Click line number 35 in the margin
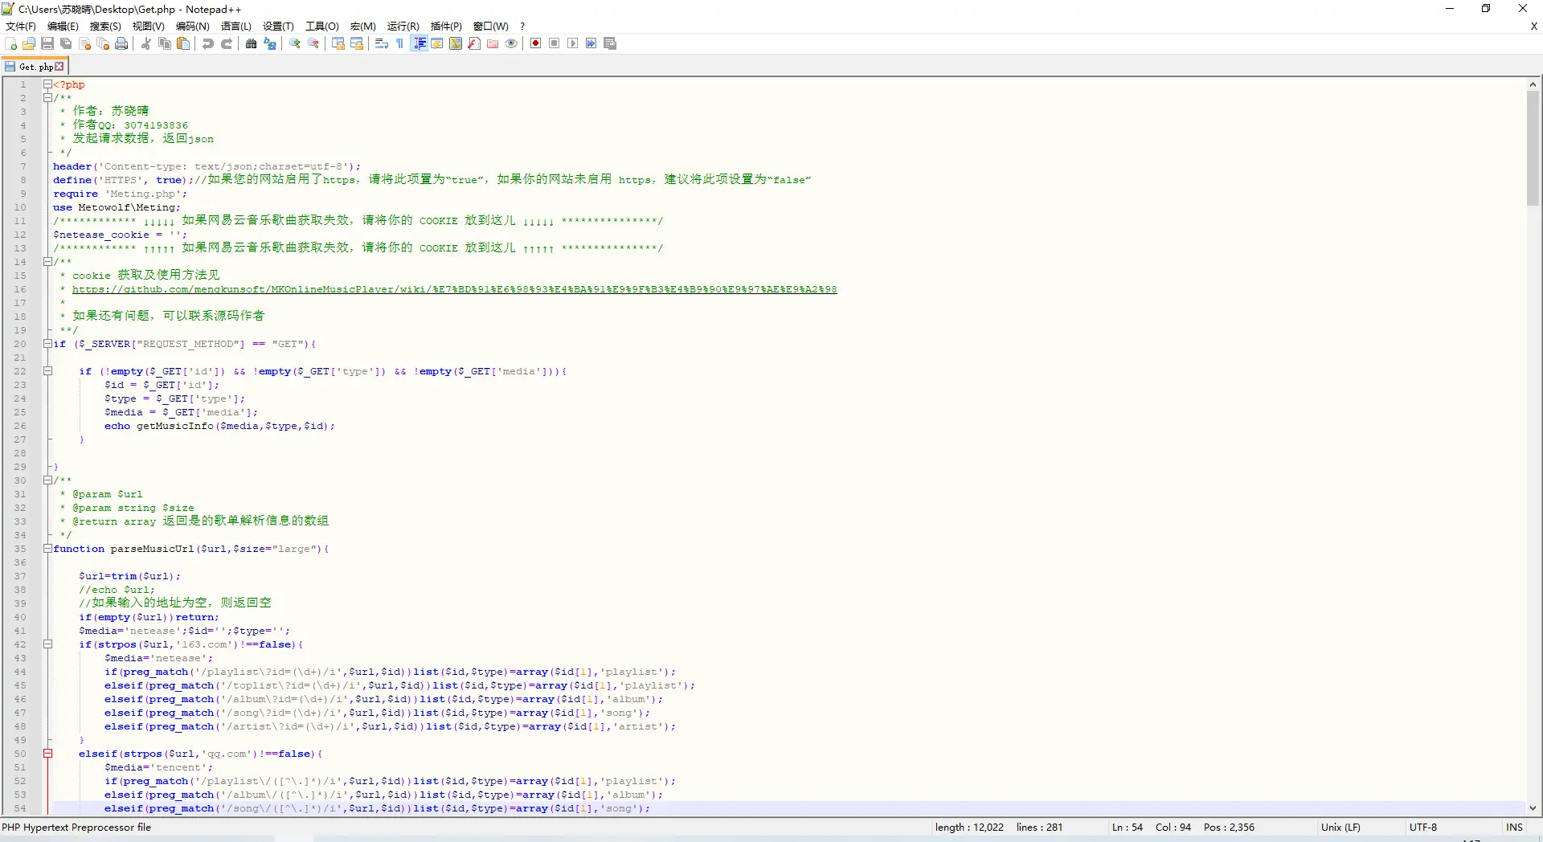 pyautogui.click(x=20, y=549)
